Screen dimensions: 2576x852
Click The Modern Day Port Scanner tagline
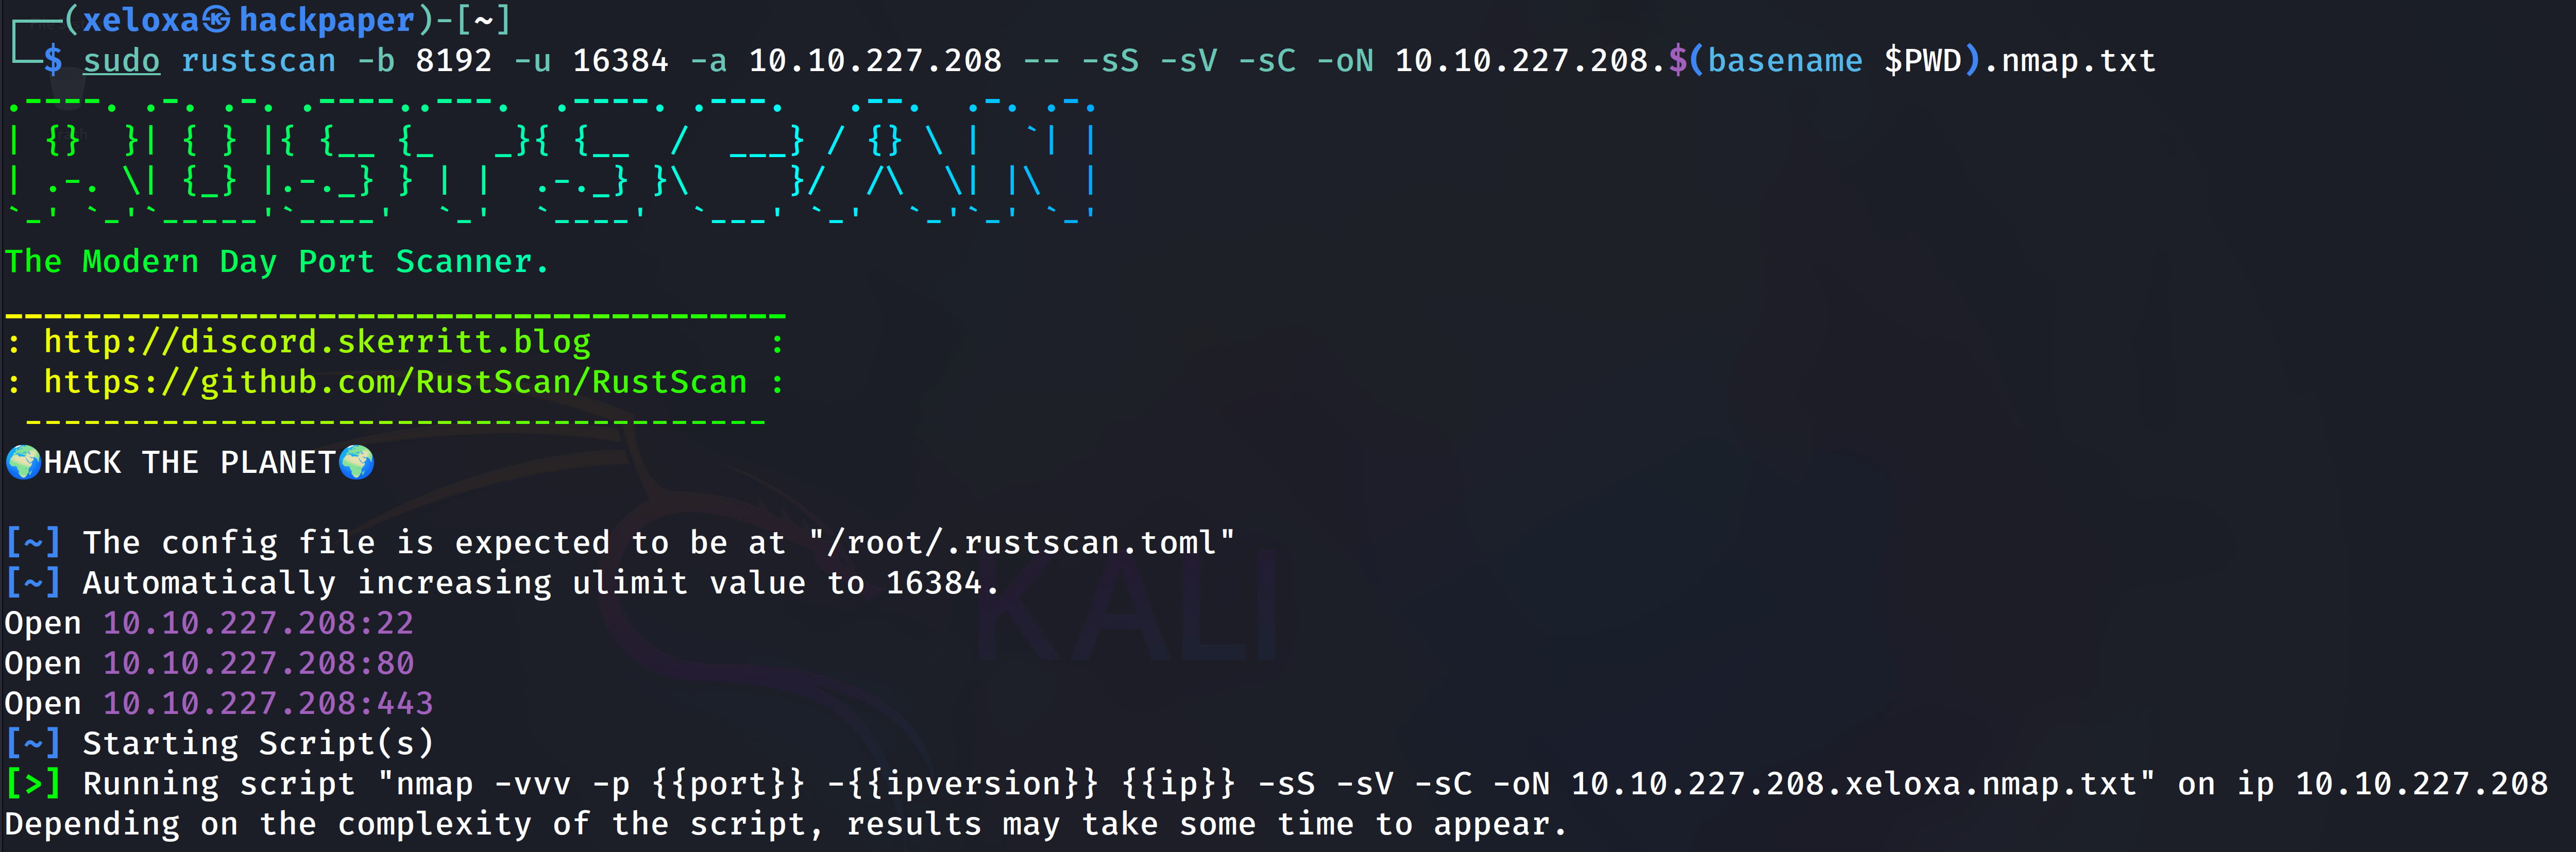(277, 262)
